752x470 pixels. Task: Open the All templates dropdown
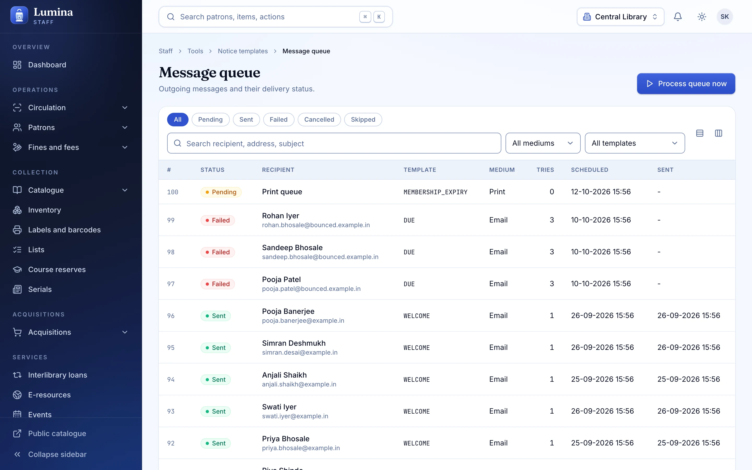pos(635,143)
